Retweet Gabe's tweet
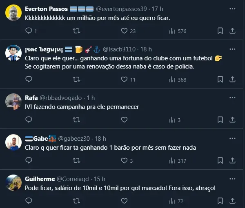The width and height of the screenshot is (245, 208). click(76, 161)
